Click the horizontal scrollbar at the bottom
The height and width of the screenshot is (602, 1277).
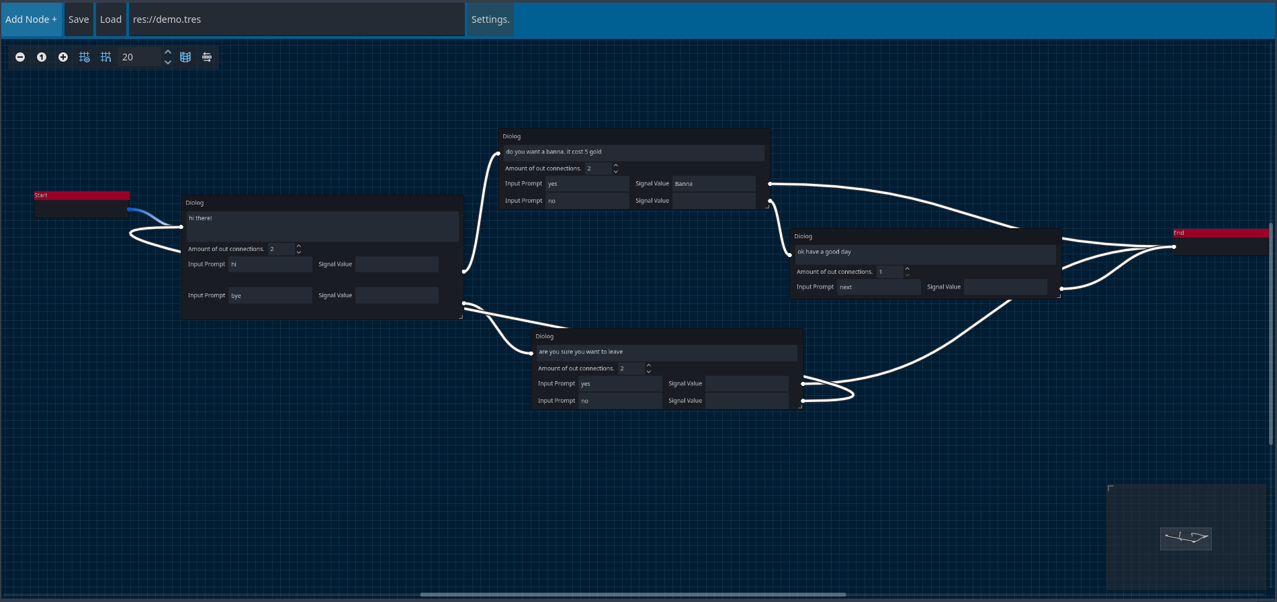pyautogui.click(x=632, y=594)
